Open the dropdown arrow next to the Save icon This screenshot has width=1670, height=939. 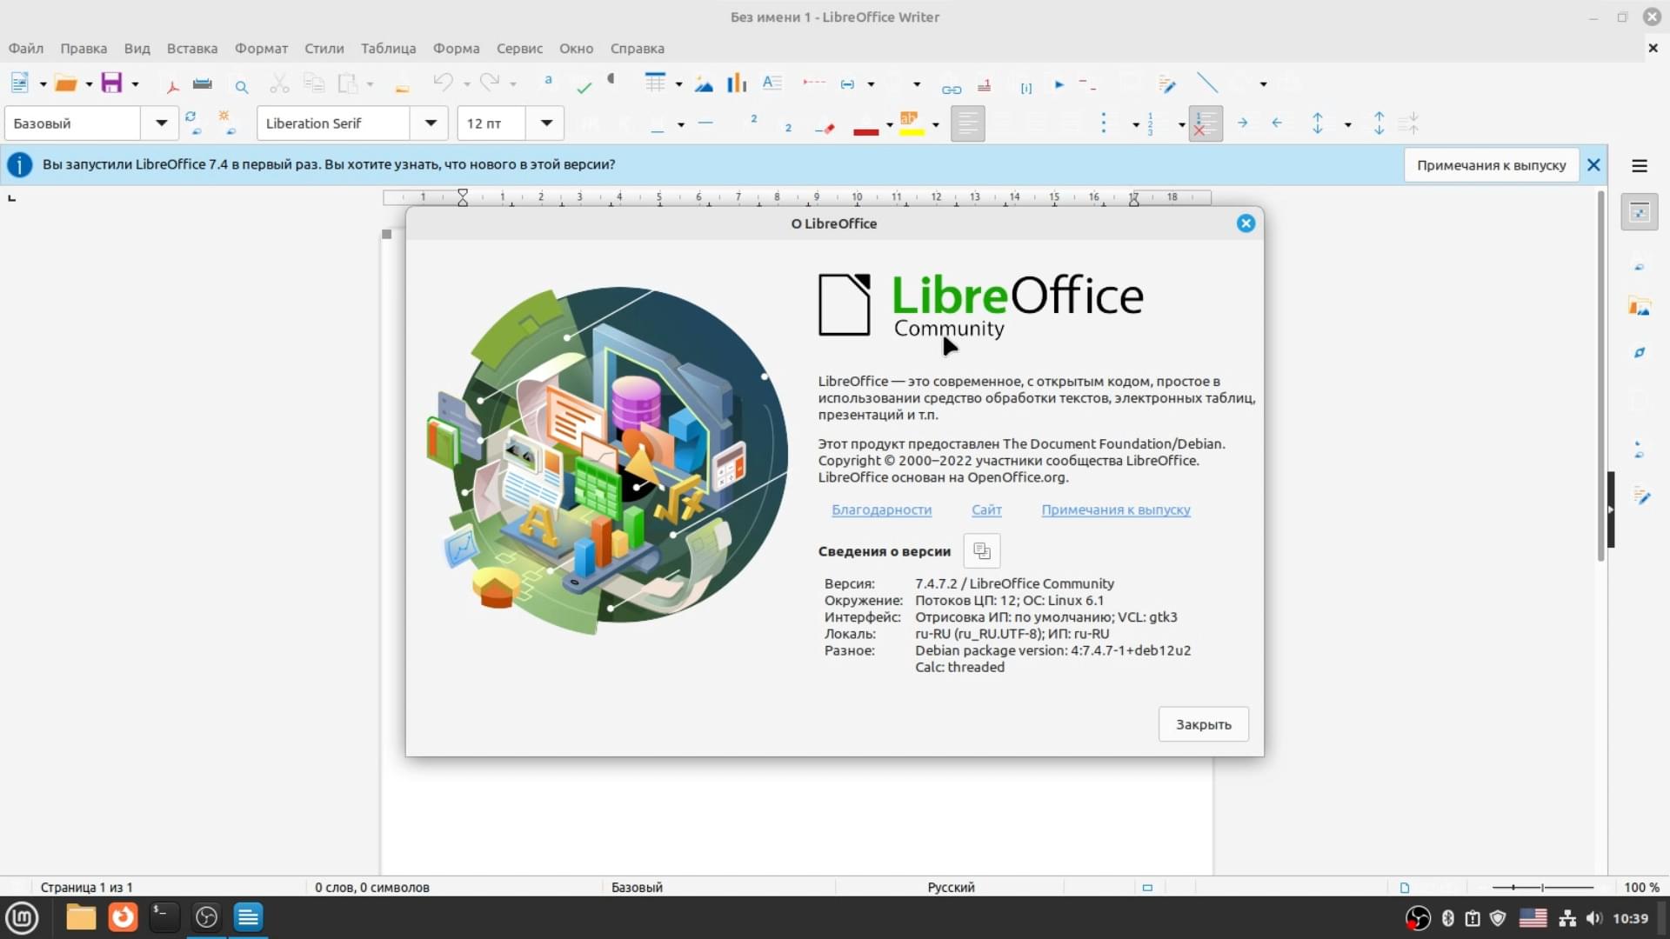click(x=135, y=84)
